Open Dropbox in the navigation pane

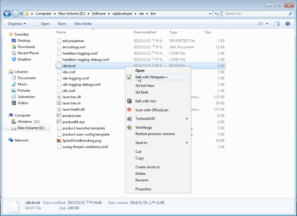pos(22,59)
